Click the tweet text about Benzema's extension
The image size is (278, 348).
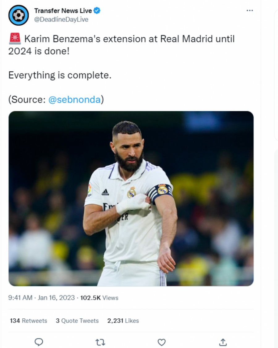129,39
